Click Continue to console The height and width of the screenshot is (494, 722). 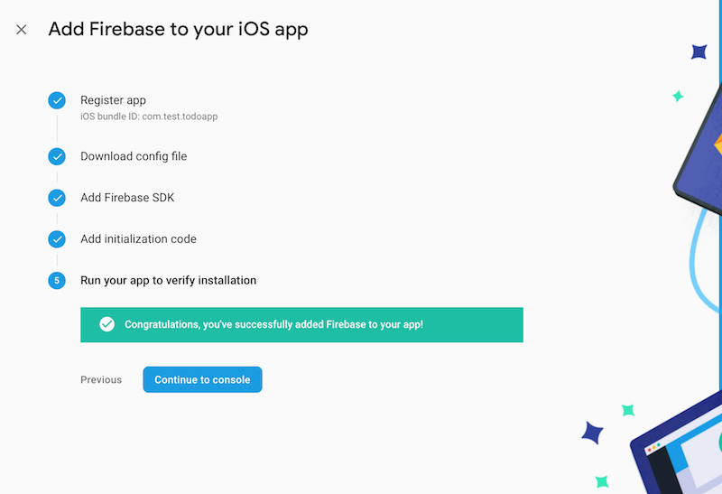coord(202,379)
